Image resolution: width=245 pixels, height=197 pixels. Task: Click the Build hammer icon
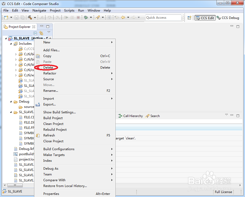[30, 17]
